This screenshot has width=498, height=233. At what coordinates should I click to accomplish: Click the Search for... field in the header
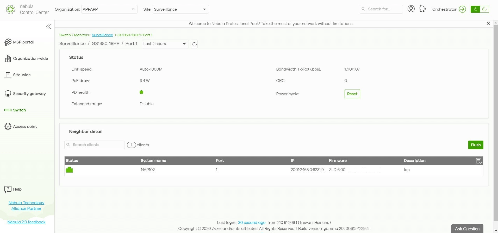[381, 9]
